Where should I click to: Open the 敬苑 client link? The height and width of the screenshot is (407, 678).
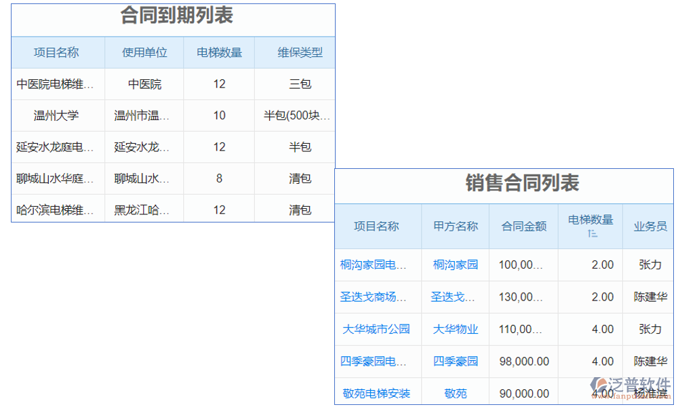455,393
